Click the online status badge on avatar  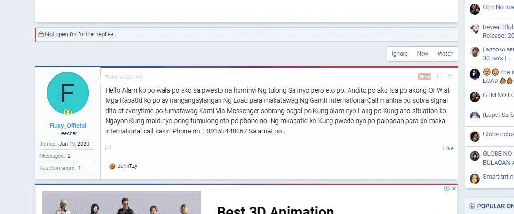coord(68,112)
